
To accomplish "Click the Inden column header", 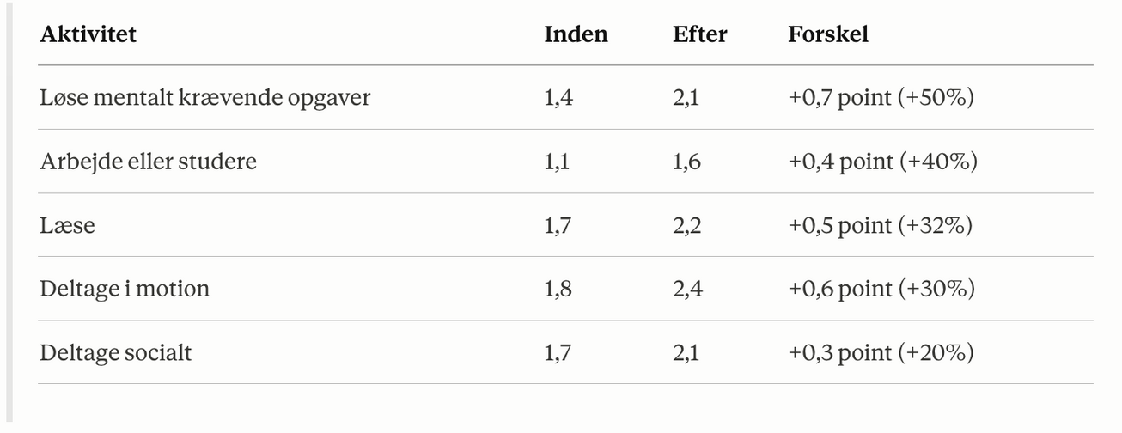I will [x=576, y=34].
